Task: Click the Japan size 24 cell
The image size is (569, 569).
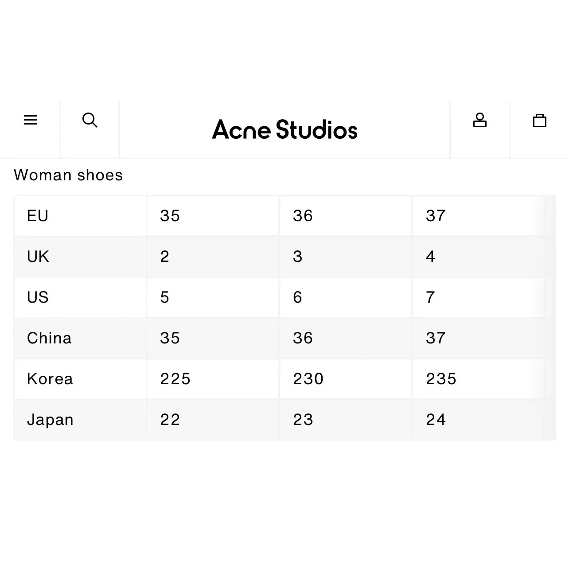Action: pyautogui.click(x=436, y=420)
